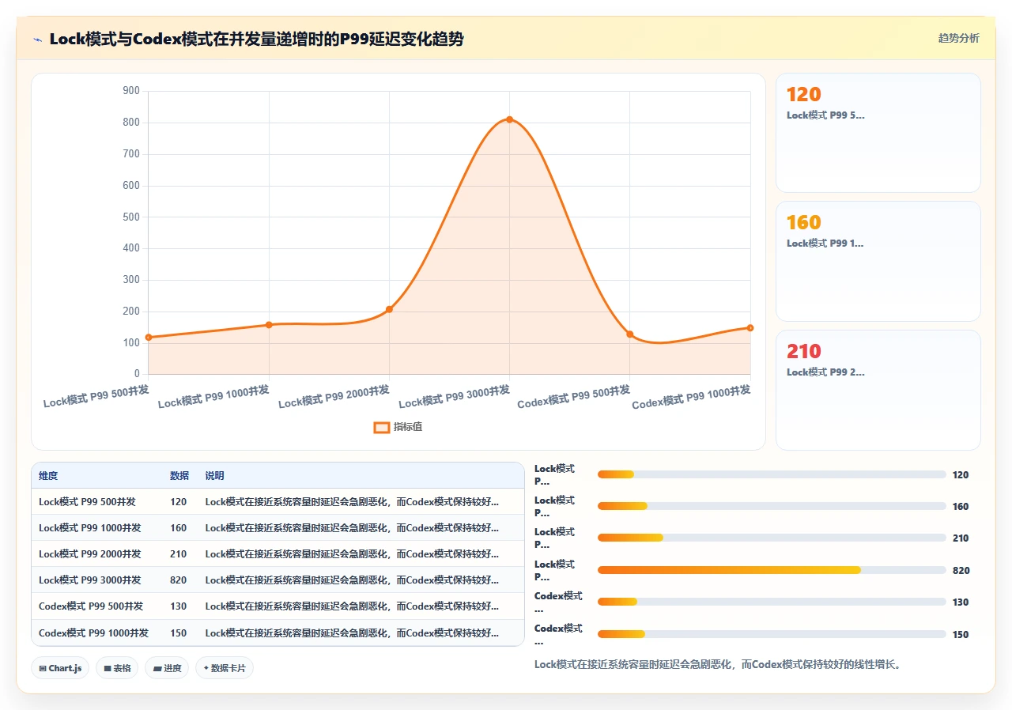Click the chart point at Lock模式 P99 500并发
Viewport: 1012px width, 710px height.
(x=149, y=338)
